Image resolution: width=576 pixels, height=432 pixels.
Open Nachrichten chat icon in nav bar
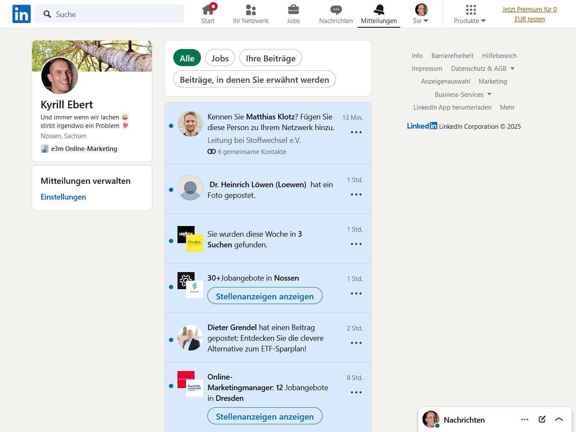(x=336, y=14)
